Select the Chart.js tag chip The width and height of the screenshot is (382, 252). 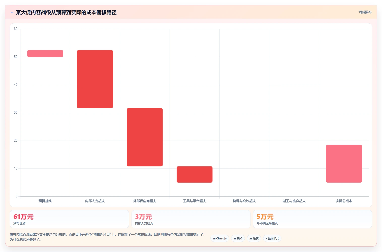pos(220,238)
